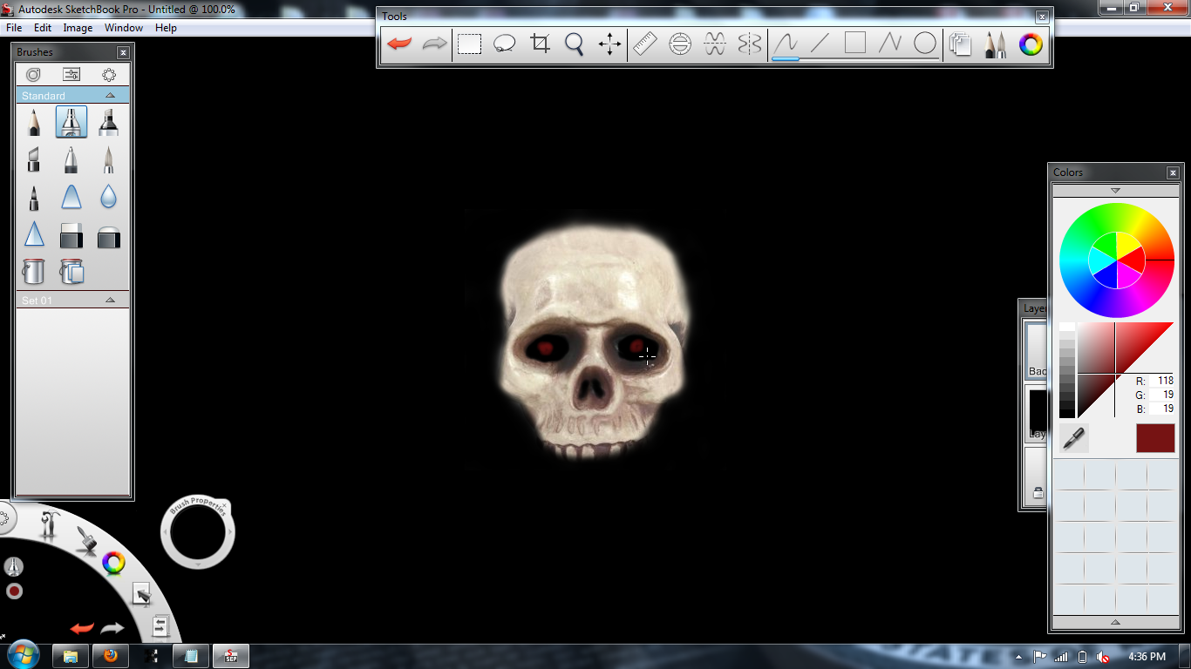This screenshot has height=669, width=1191.
Task: Collapse the Standard brush set
Action: pos(110,95)
